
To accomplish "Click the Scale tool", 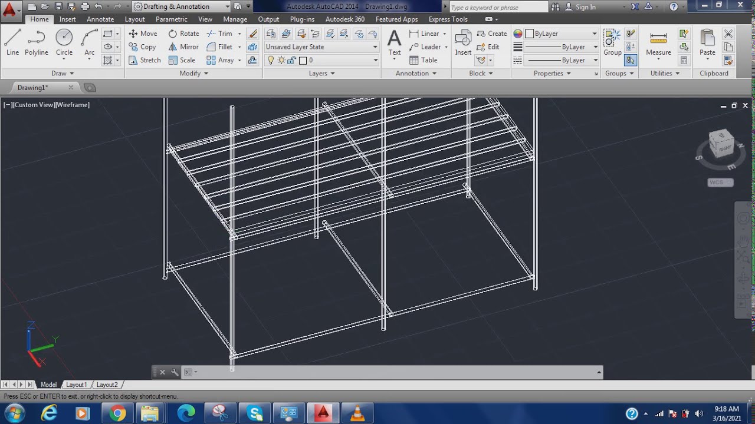I will [182, 60].
